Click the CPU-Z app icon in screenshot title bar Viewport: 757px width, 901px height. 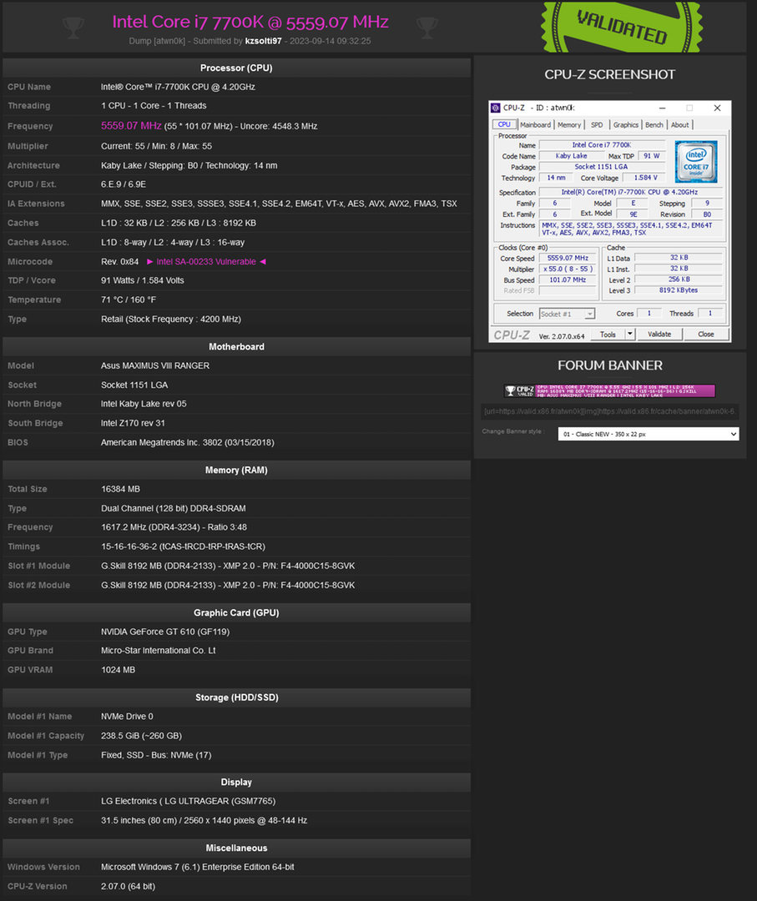[496, 108]
